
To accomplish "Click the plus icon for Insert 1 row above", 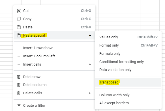I will (19, 48).
